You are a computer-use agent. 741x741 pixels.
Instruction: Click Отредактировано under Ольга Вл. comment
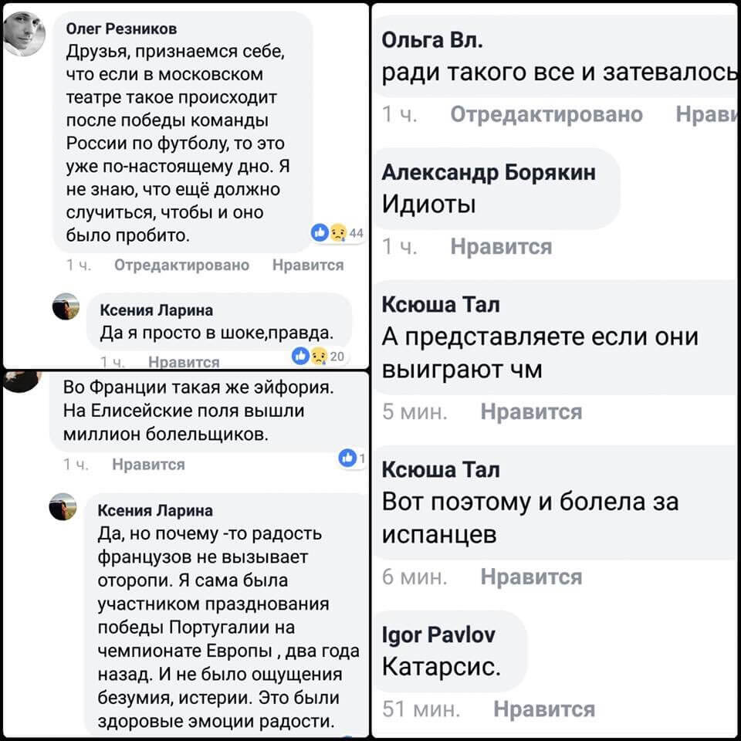546,114
